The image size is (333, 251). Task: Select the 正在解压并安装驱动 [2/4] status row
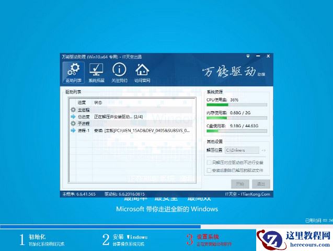[x=131, y=117]
